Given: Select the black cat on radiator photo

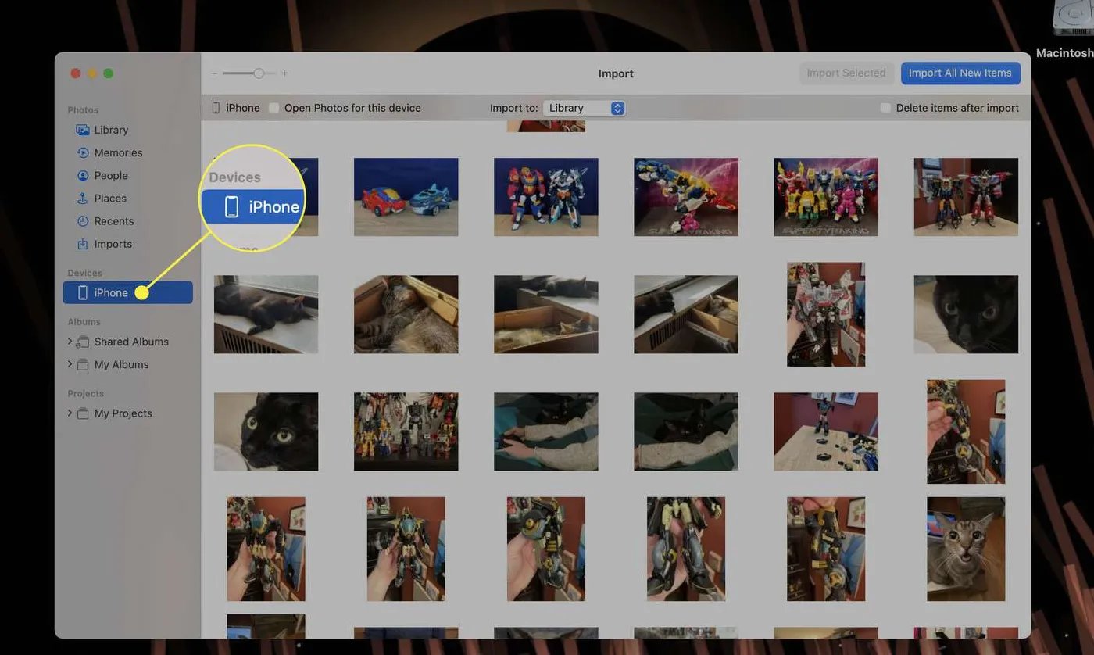Looking at the screenshot, I should pos(266,314).
